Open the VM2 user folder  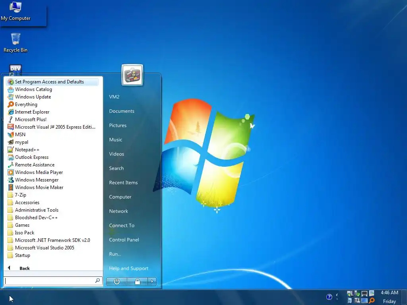[114, 97]
